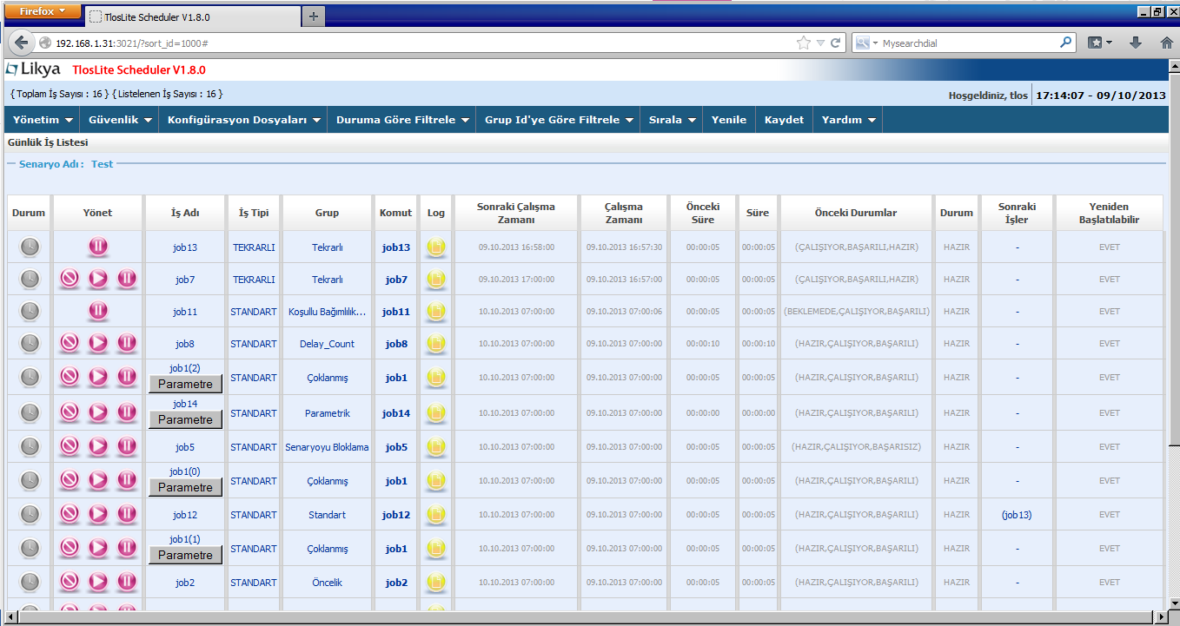Open the log icon for job12
Image resolution: width=1180 pixels, height=626 pixels.
[x=436, y=514]
